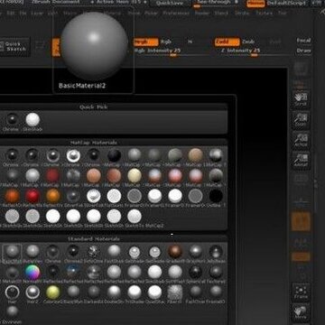This screenshot has height=325, width=325.
Task: Click the Standard Materials section header
Action: tap(94, 239)
